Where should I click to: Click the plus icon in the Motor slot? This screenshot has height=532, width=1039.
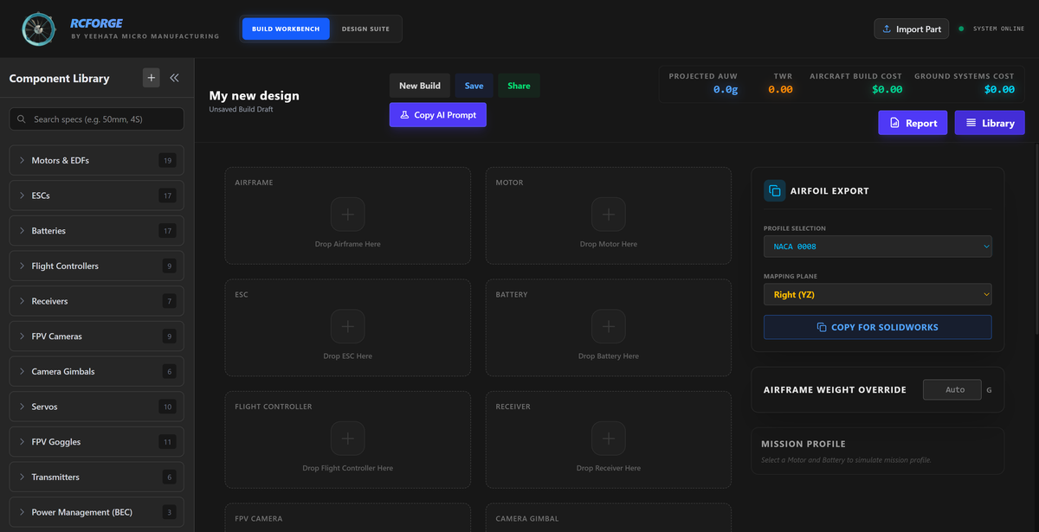tap(608, 214)
